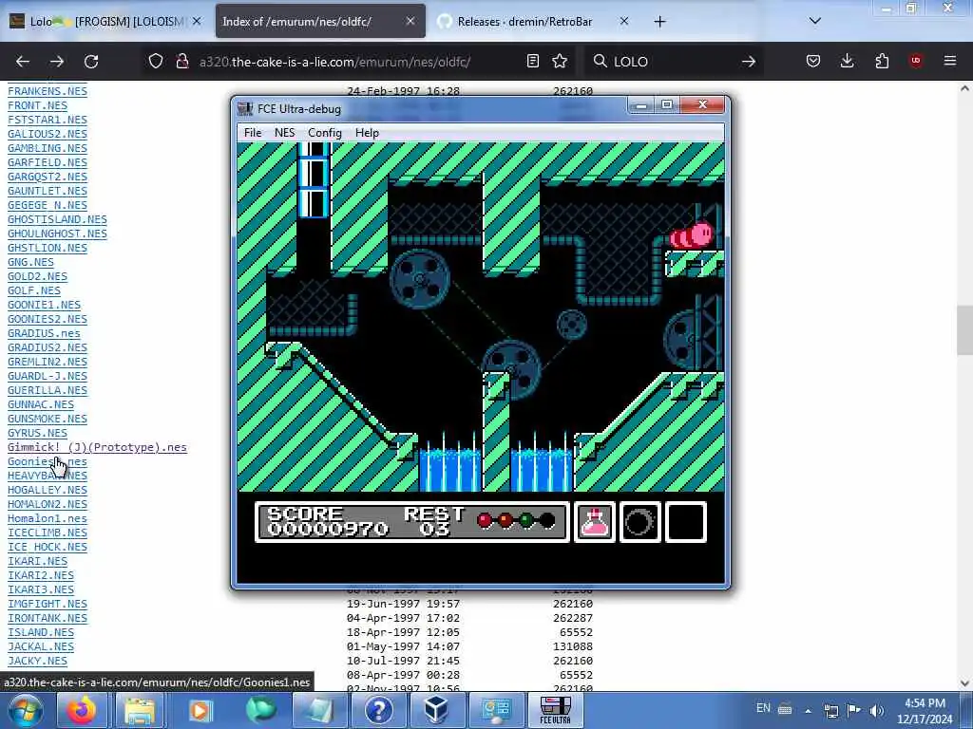Open the Goonies1.nes link
This screenshot has height=729, width=973.
point(48,462)
